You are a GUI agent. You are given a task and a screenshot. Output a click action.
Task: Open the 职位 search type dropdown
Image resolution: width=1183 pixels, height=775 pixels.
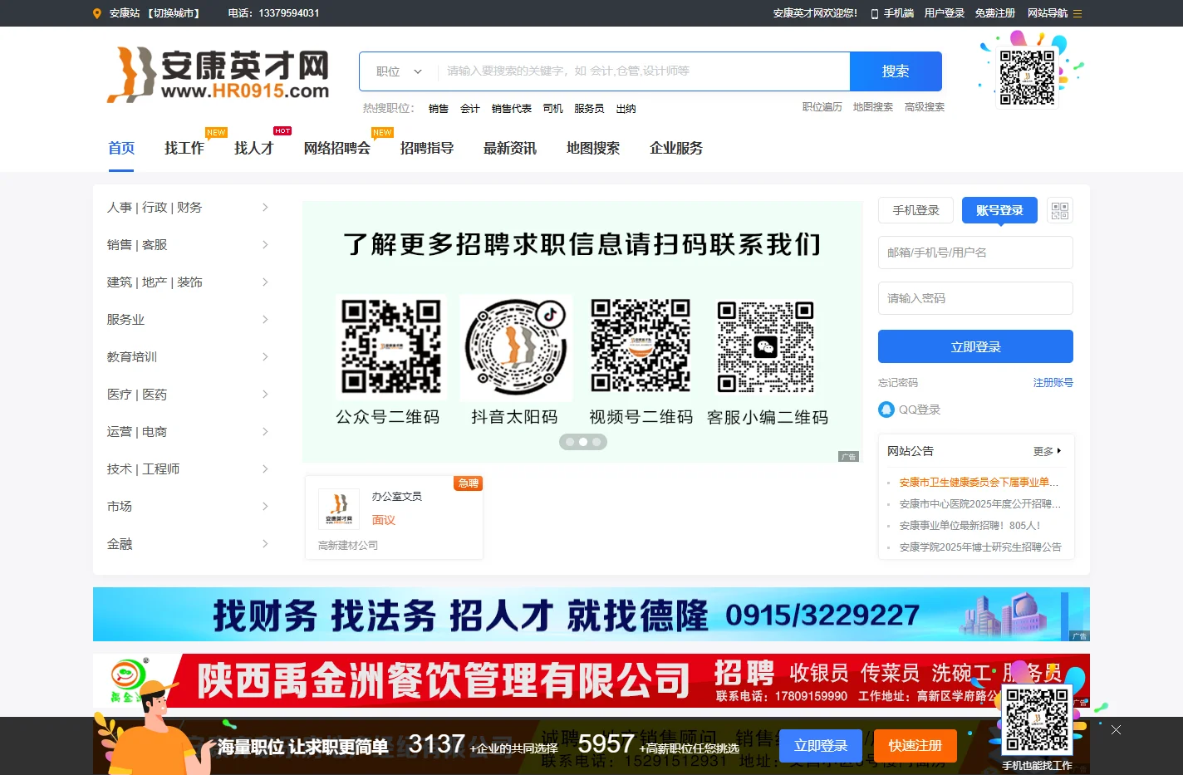pyautogui.click(x=399, y=71)
